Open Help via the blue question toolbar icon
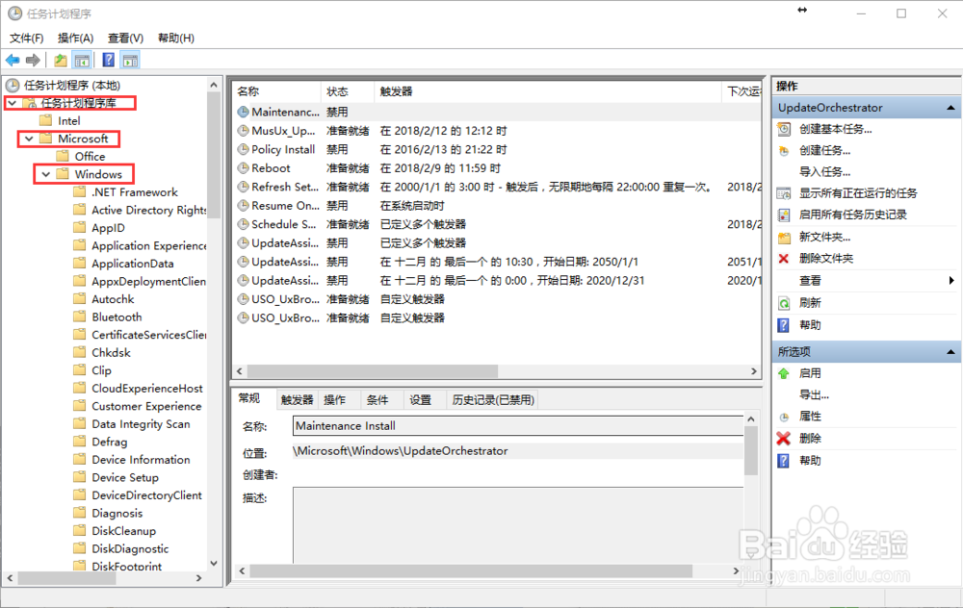The image size is (963, 608). (x=108, y=60)
